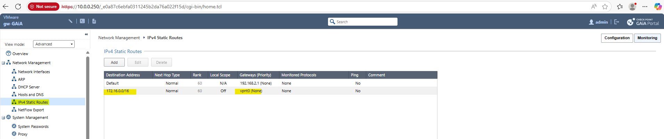This screenshot has width=664, height=139.
Task: Click the configuration lock pencil icon
Action: (x=71, y=21)
